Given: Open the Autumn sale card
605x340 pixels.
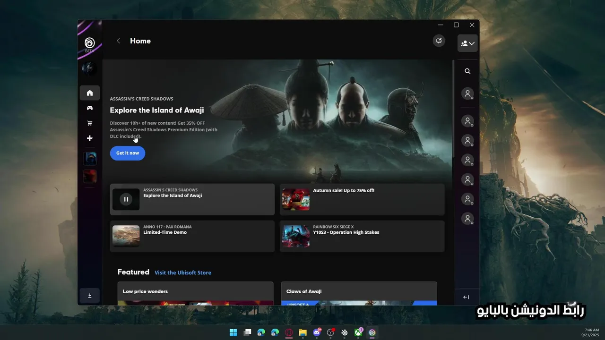Looking at the screenshot, I should (x=362, y=199).
